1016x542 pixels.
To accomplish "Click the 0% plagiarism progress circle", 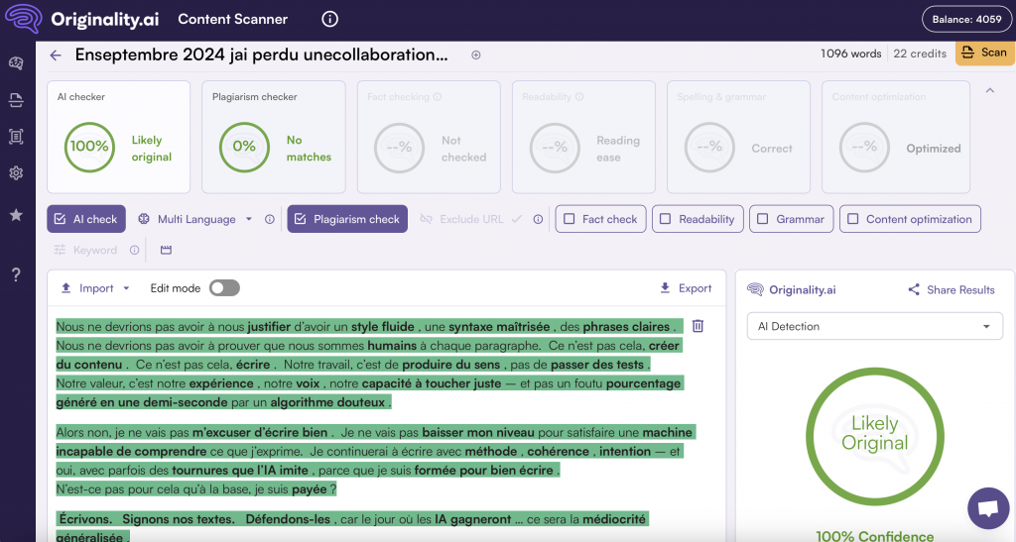I will coord(244,147).
